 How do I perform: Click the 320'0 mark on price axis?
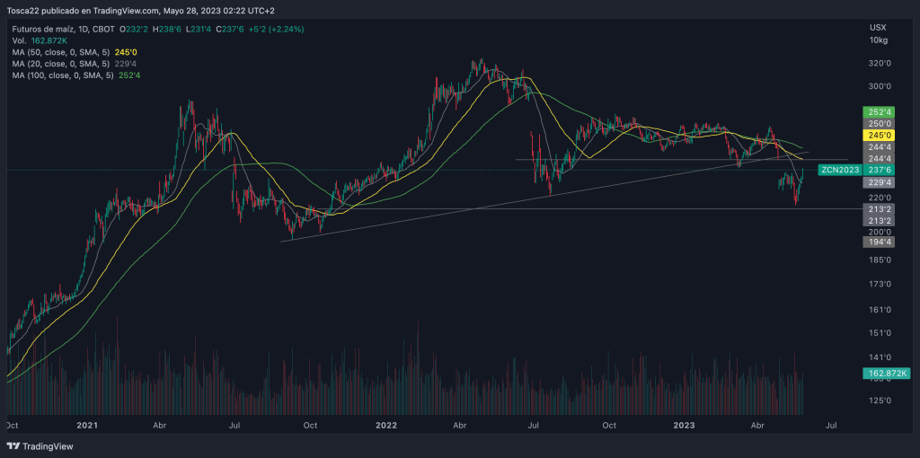coord(879,64)
